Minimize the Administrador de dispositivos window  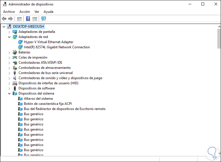(x=190, y=4)
